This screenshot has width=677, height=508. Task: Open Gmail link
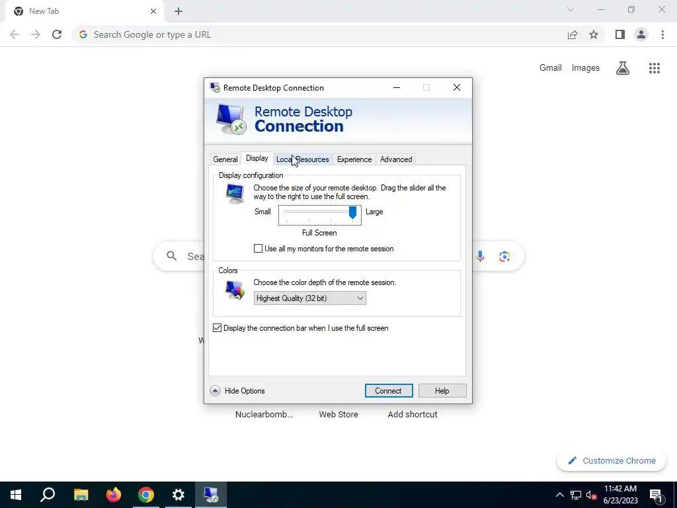(x=551, y=68)
